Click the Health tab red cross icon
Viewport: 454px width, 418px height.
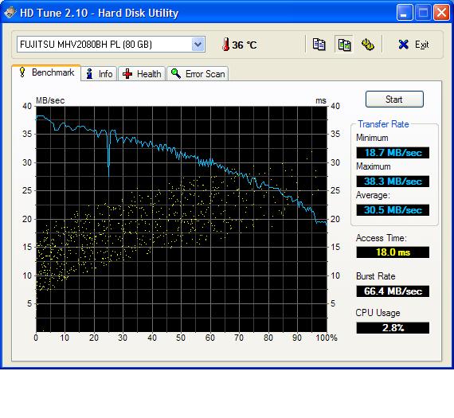[127, 74]
